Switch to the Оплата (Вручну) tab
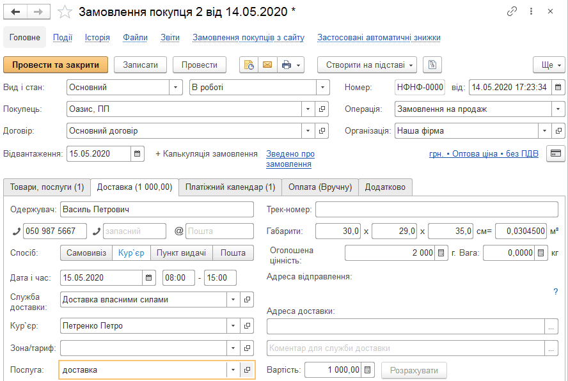Screen dimensions: 568x381 pyautogui.click(x=320, y=187)
